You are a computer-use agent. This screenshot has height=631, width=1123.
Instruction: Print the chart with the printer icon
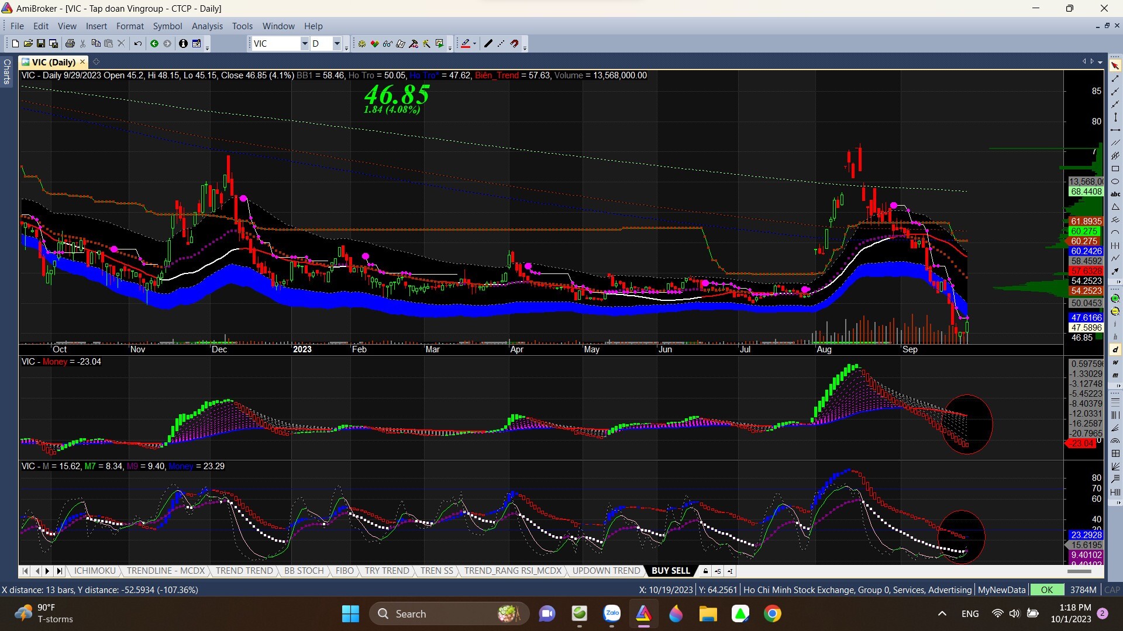click(70, 44)
